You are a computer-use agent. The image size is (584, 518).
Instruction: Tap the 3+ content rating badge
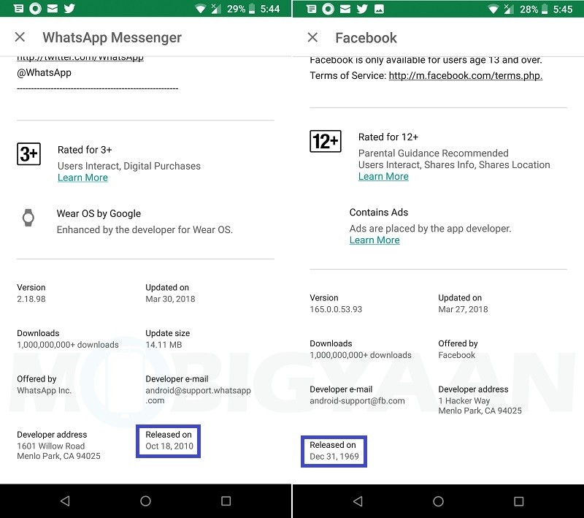[28, 154]
